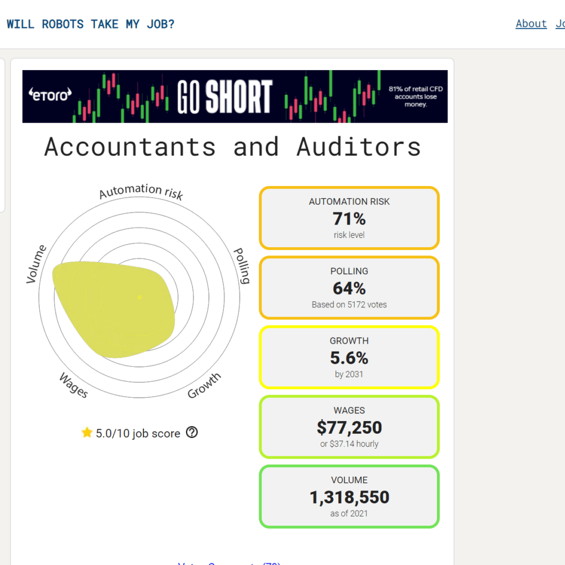Click the yellow radar chart shape

pos(115,309)
